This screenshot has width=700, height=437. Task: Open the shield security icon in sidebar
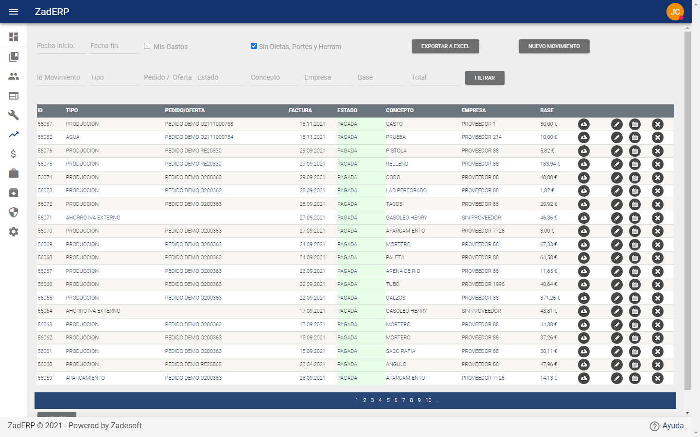tap(14, 212)
